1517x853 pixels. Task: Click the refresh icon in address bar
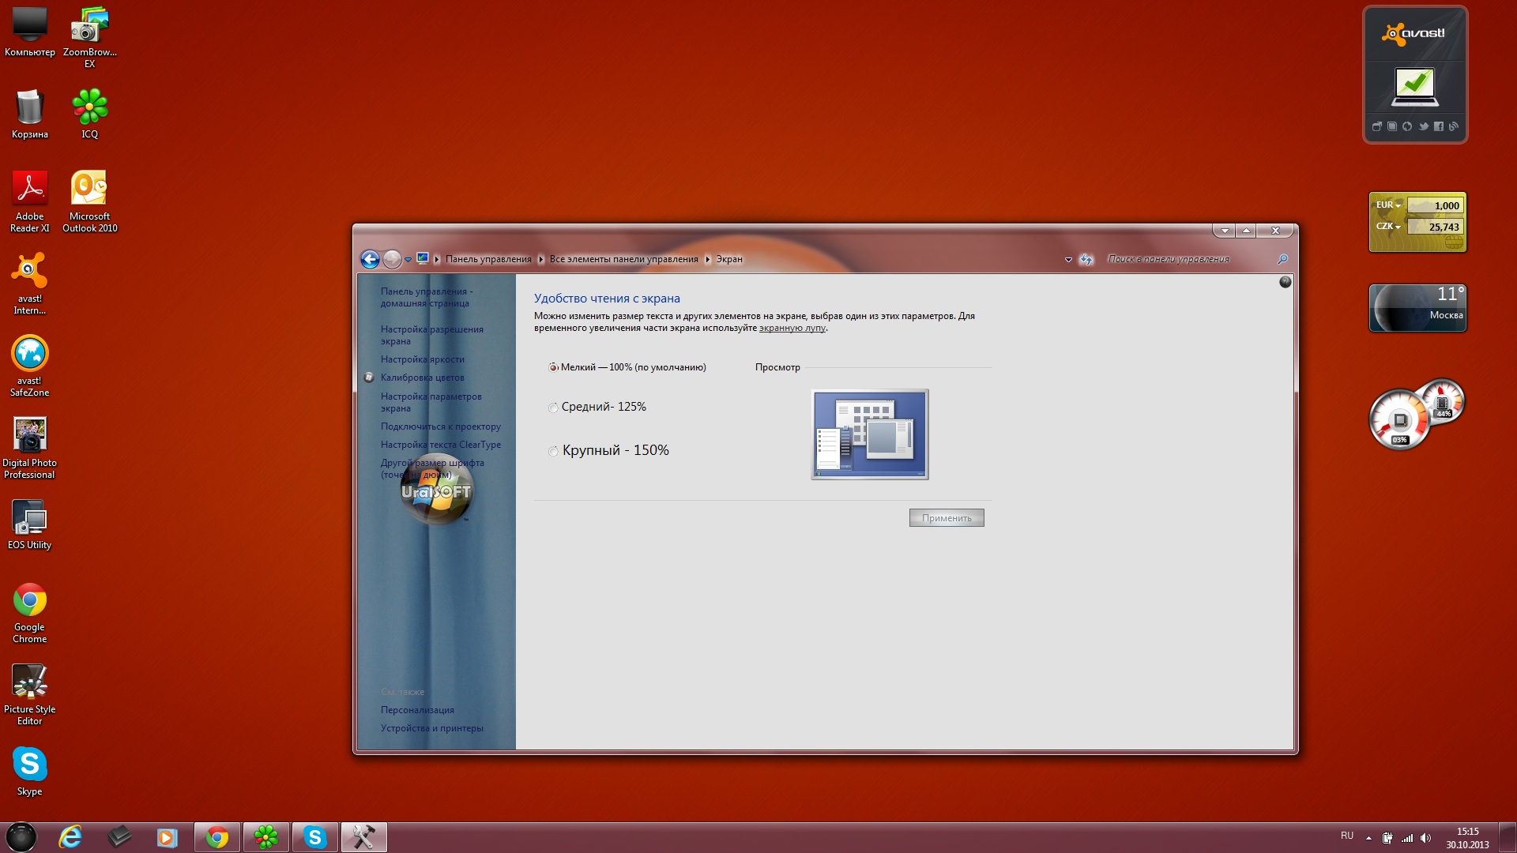click(x=1086, y=259)
